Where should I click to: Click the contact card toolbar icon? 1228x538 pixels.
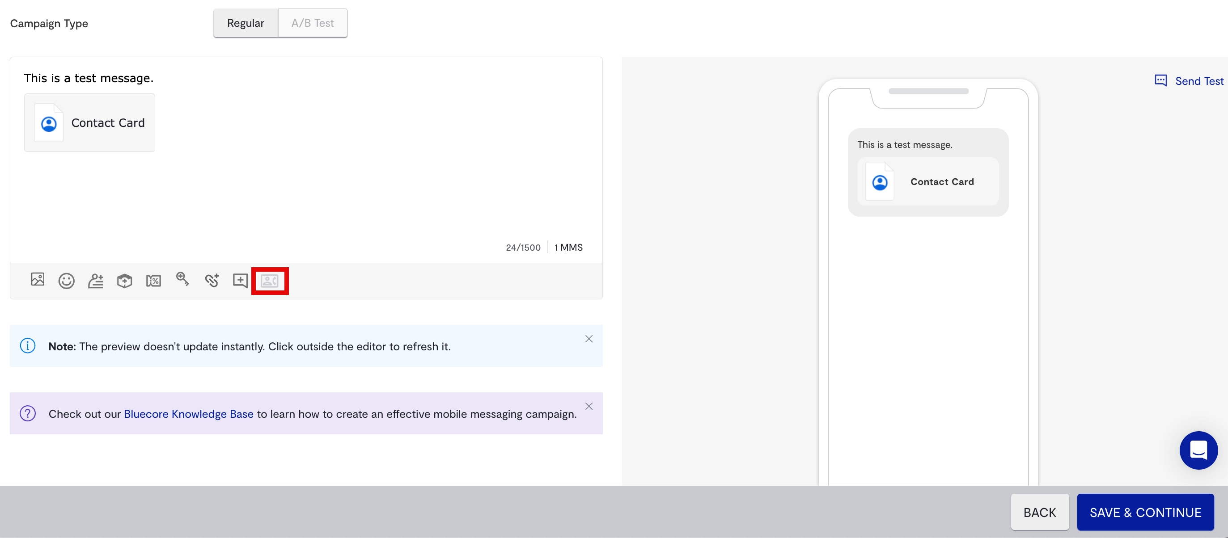pyautogui.click(x=270, y=281)
